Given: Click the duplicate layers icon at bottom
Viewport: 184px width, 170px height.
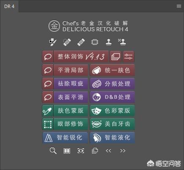Looking at the screenshot, I should point(95,151).
